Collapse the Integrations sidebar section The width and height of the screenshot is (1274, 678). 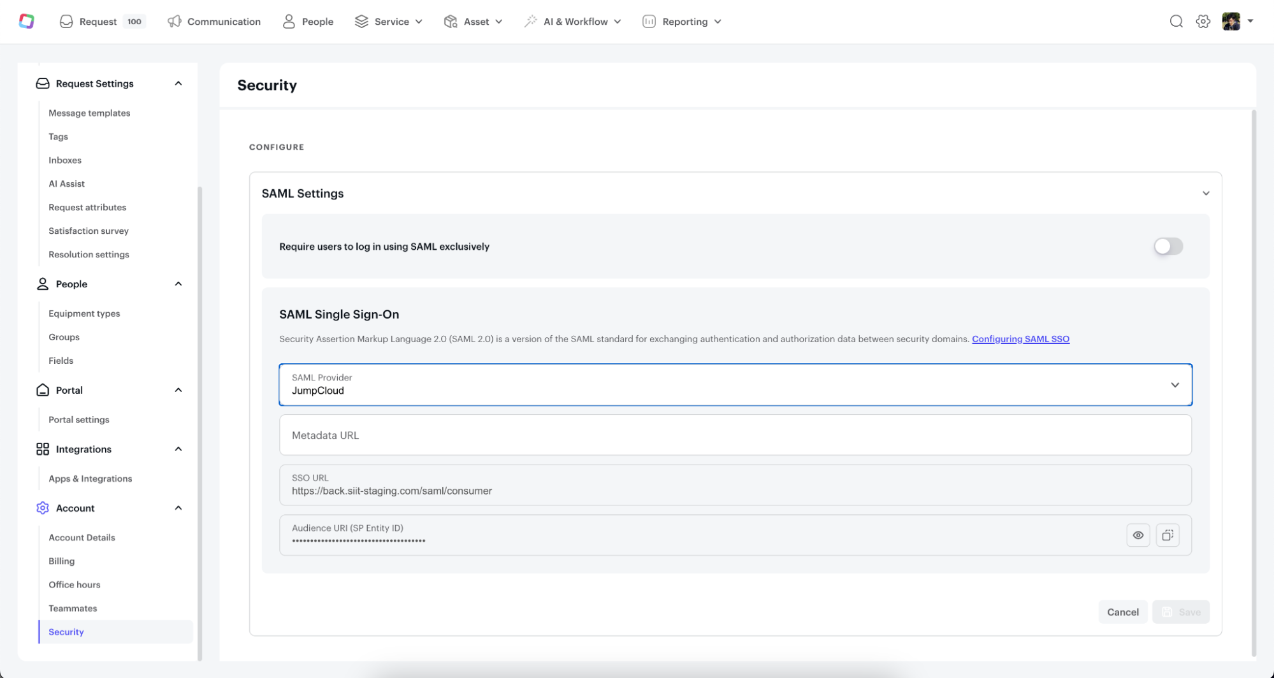tap(178, 449)
